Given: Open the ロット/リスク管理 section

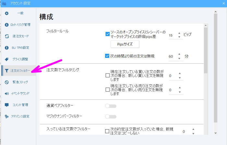Looking at the screenshot, I should click(x=19, y=25).
